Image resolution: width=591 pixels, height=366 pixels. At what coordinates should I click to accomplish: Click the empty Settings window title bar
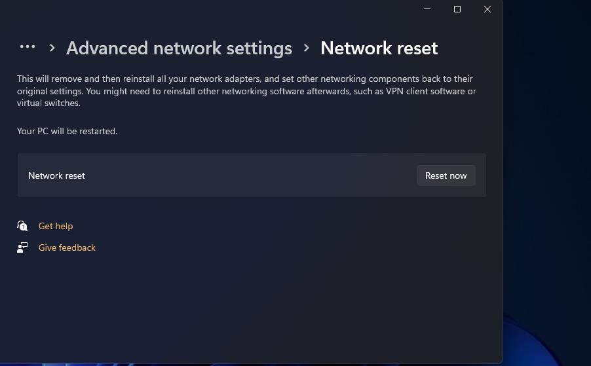[207, 9]
